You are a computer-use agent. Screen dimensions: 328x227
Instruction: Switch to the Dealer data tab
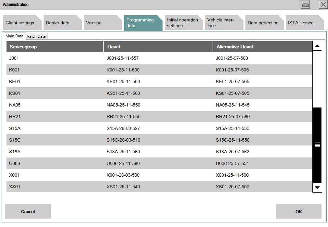58,23
